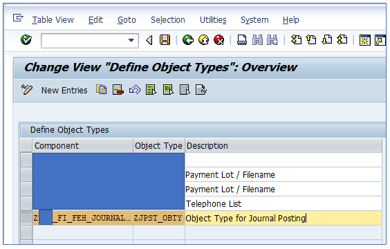Open the session menu icon at top left
The height and width of the screenshot is (249, 390).
18,18
